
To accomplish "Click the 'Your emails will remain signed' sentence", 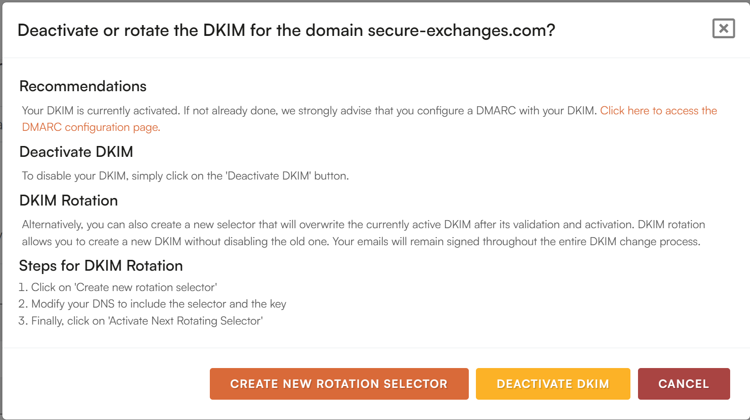I will pos(517,241).
